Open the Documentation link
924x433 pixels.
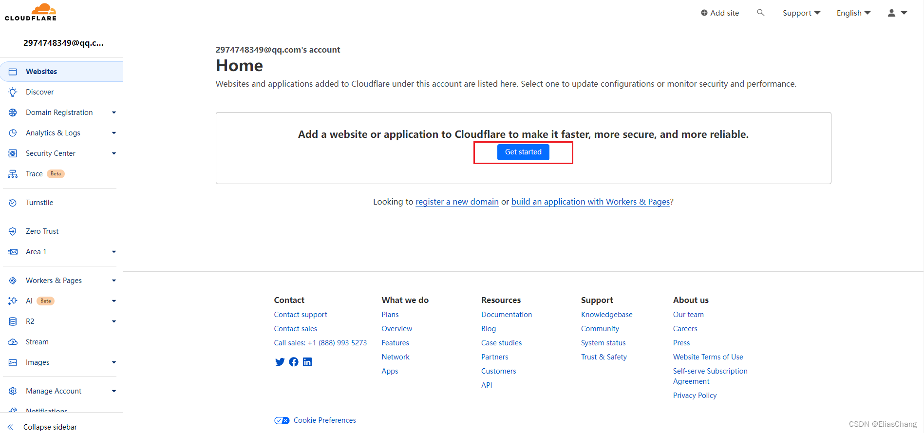507,315
